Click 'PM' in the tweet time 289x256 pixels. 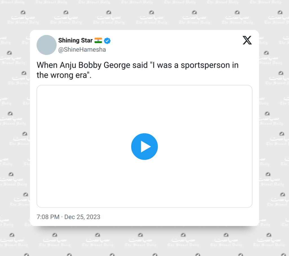(x=54, y=217)
